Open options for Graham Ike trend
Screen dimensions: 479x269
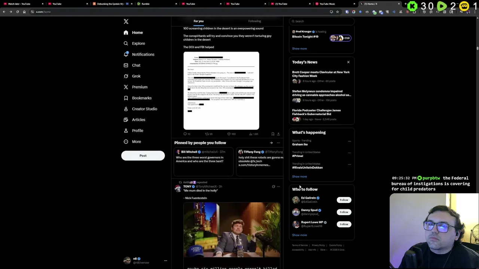(350, 141)
